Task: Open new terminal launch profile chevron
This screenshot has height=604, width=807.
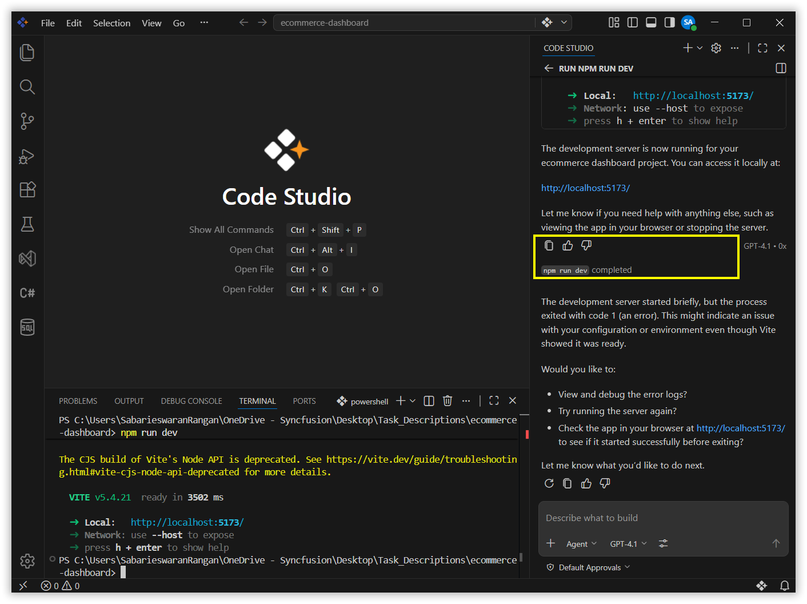Action: point(413,401)
